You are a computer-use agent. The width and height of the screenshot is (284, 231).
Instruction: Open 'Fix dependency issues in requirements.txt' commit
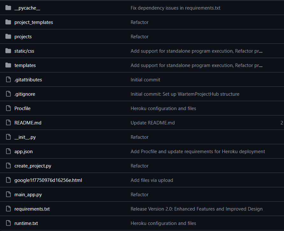(x=175, y=8)
